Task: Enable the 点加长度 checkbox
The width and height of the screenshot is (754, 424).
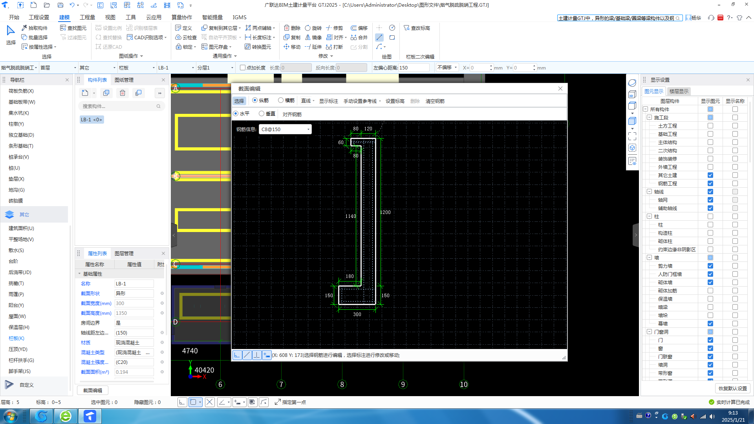Action: pos(243,68)
